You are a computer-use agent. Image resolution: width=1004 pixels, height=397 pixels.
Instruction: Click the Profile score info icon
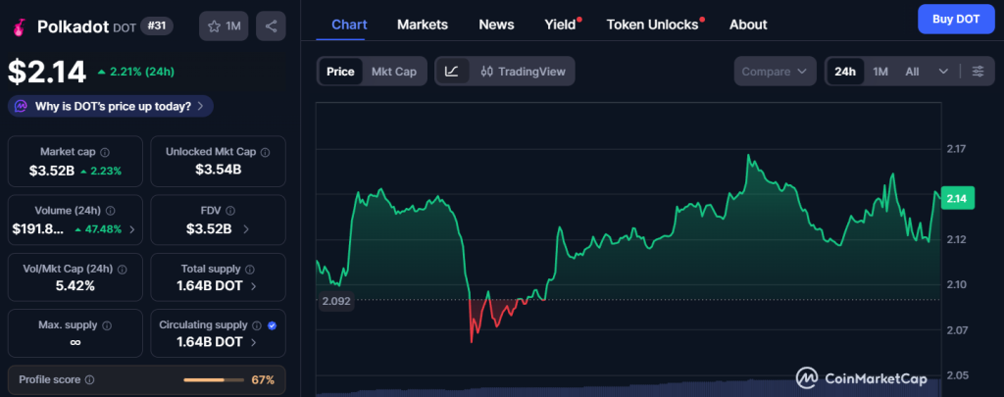pos(89,379)
